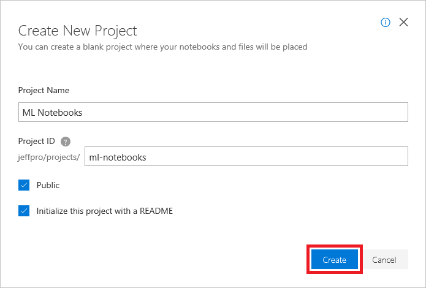
Task: Click the "Project ID" field label
Action: pyautogui.click(x=37, y=142)
